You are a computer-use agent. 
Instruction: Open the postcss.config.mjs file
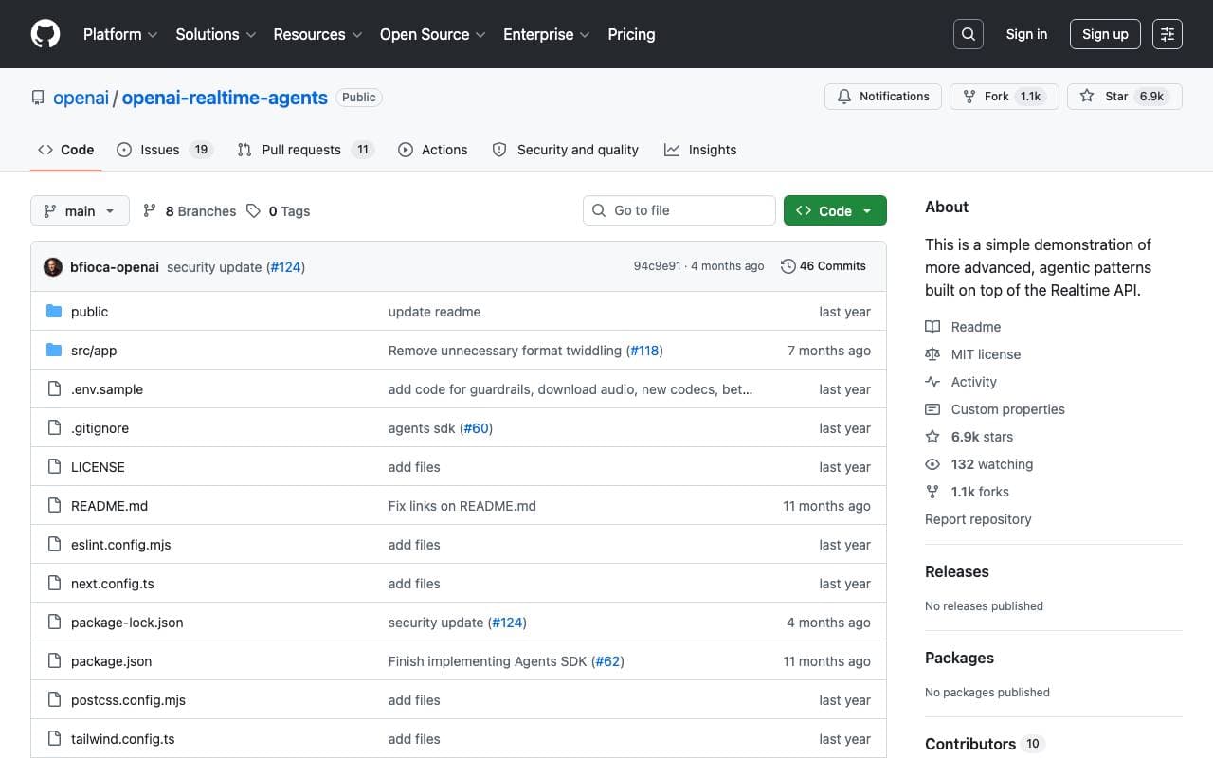click(128, 700)
